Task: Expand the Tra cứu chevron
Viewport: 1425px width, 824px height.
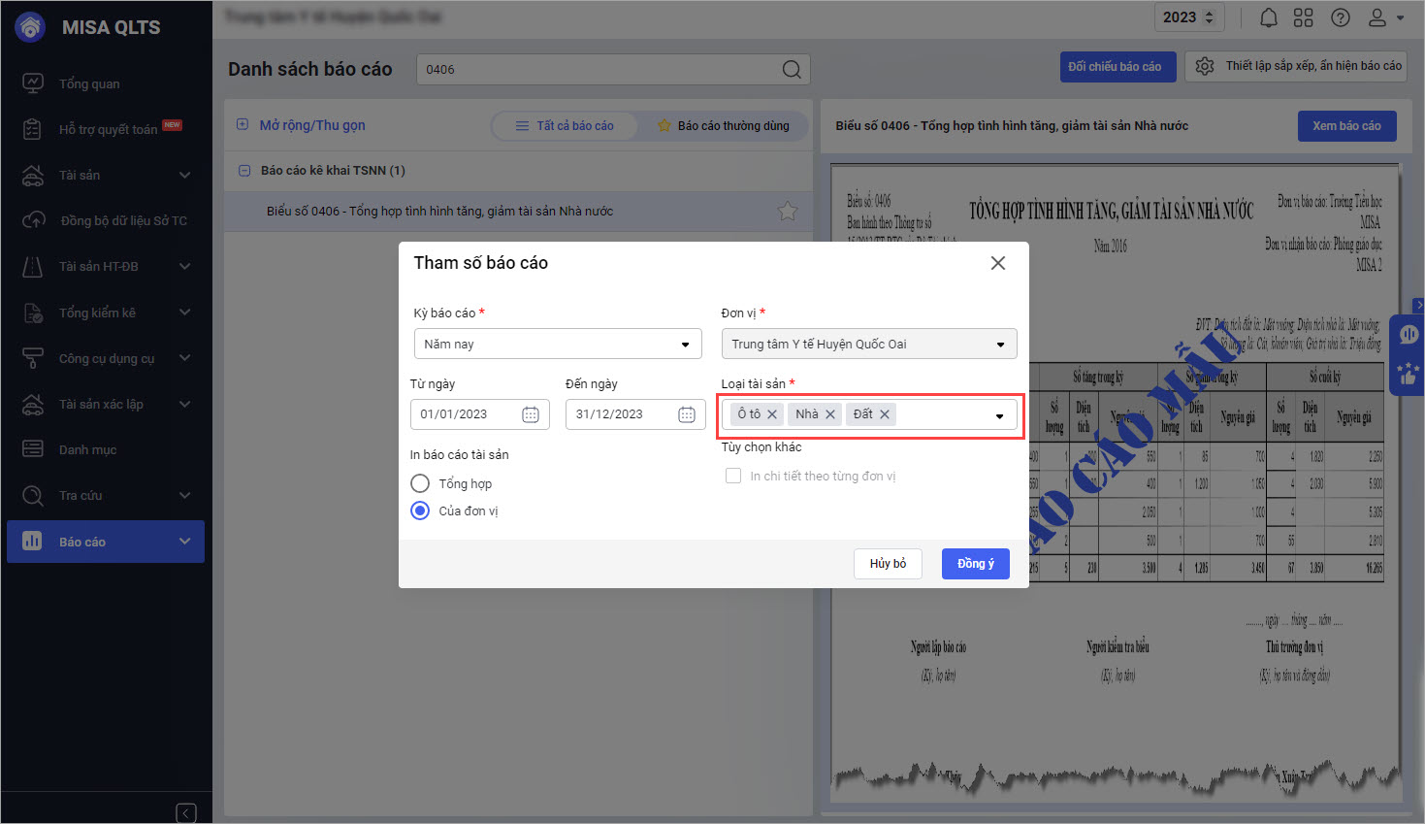Action: (x=184, y=495)
